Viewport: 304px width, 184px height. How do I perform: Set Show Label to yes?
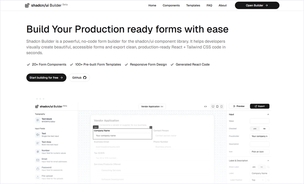coord(254,167)
